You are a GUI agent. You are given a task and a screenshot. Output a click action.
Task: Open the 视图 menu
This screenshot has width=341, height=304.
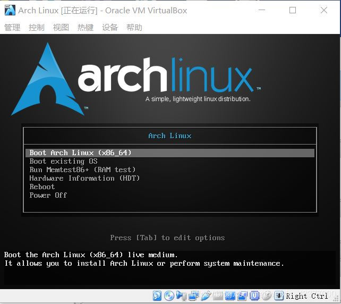61,28
